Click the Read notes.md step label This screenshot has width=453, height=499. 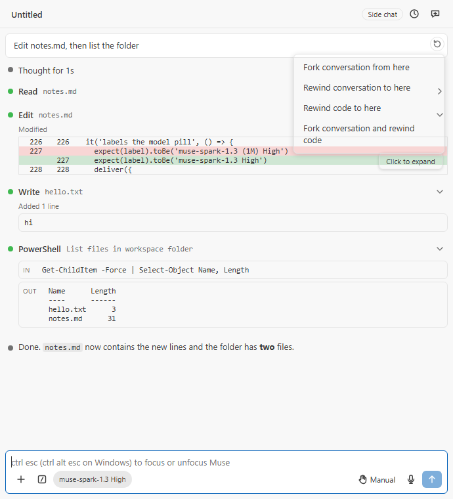(47, 91)
